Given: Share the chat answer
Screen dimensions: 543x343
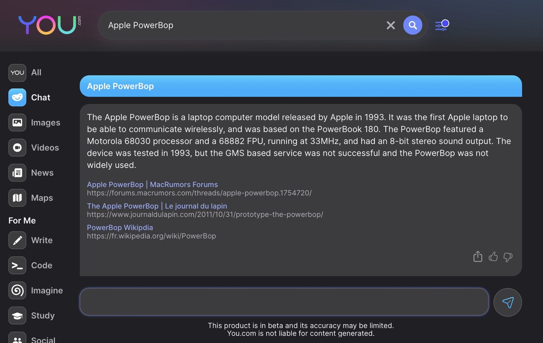Looking at the screenshot, I should pyautogui.click(x=478, y=257).
